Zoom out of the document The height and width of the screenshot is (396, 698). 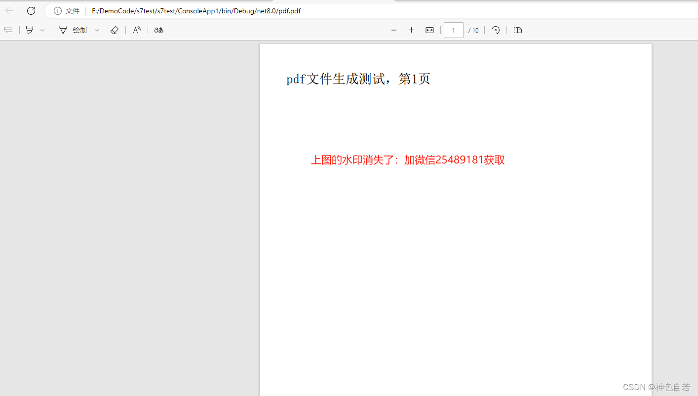click(393, 30)
